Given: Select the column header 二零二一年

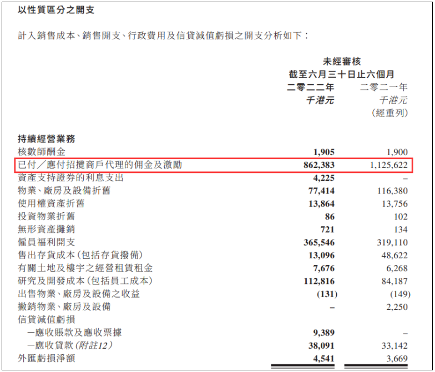Looking at the screenshot, I should pos(384,87).
